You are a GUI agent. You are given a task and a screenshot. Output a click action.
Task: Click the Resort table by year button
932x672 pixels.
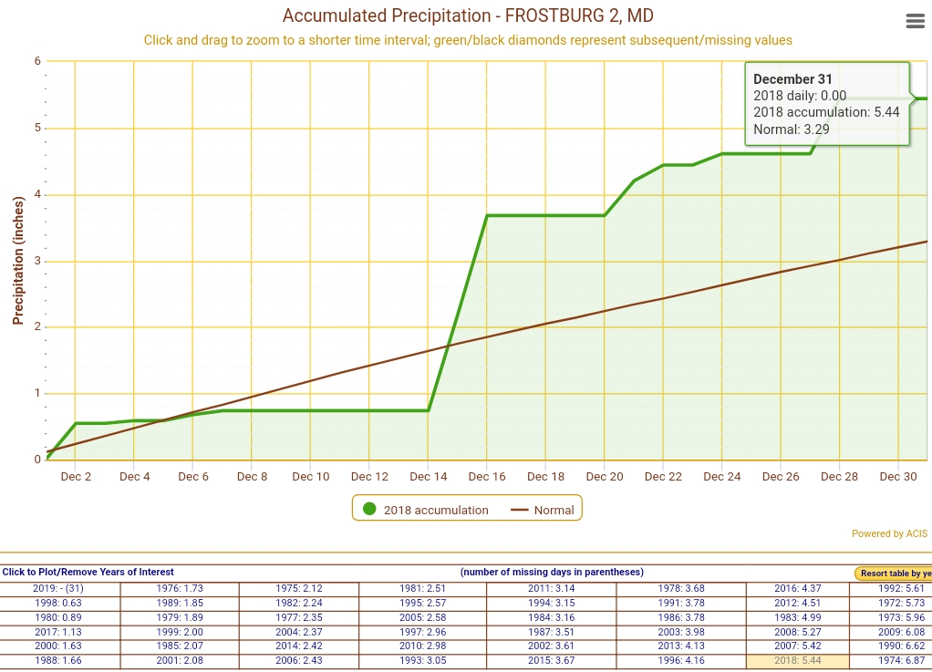tap(895, 574)
